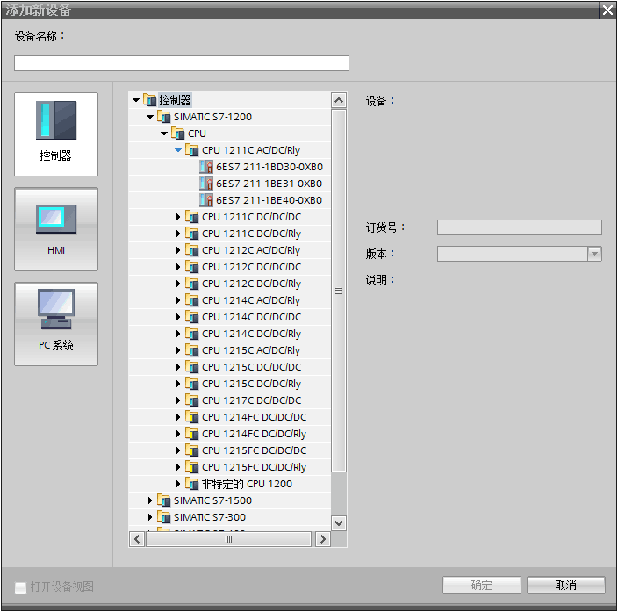Select the CPU 1215FC DC/DC/Rly label
This screenshot has width=618, height=612.
click(254, 467)
